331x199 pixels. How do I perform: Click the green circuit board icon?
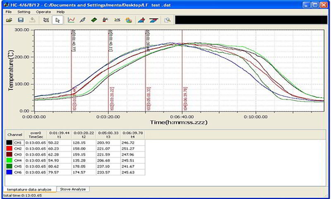[x=94, y=20]
